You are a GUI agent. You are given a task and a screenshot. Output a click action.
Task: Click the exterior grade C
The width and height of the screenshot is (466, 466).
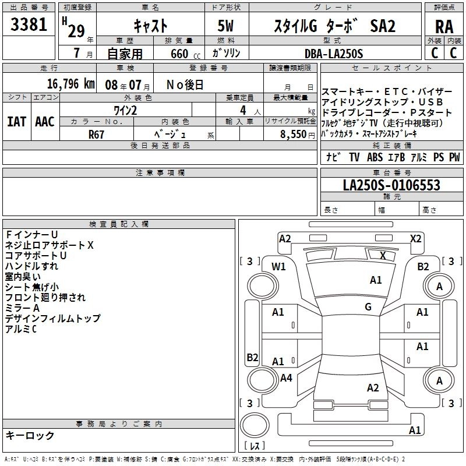[x=435, y=53]
